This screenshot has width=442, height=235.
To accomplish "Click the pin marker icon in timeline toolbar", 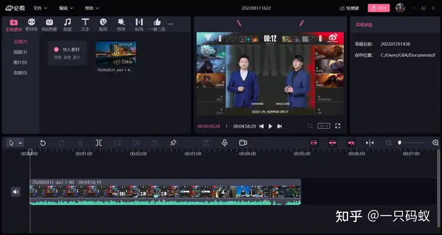I will pyautogui.click(x=173, y=143).
